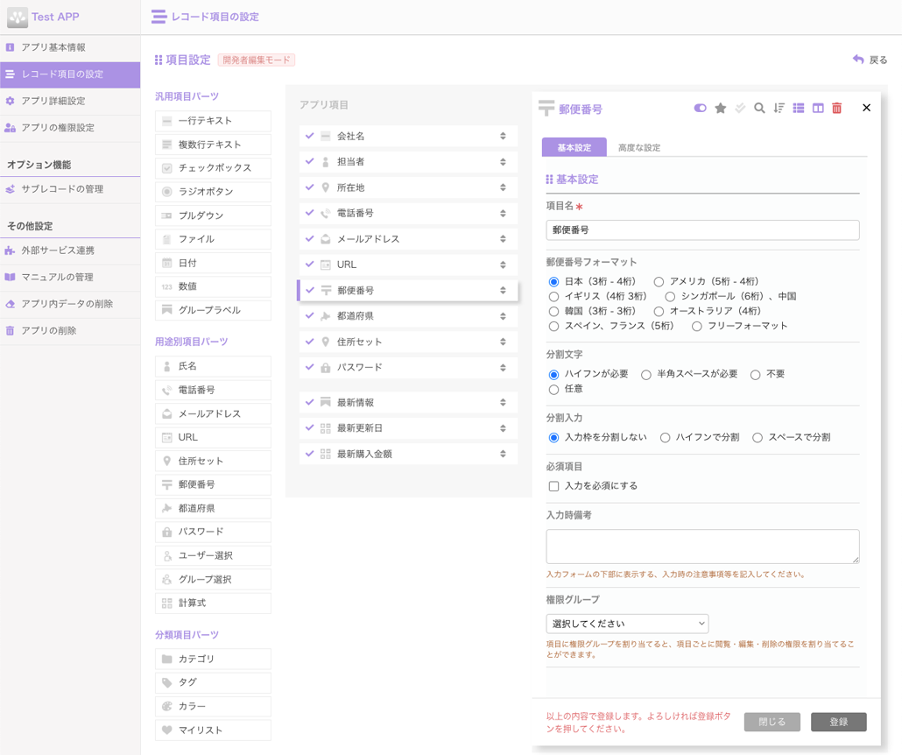902x755 pixels.
Task: Click reorder arrows on 郵便番号 app item row
Action: click(503, 291)
